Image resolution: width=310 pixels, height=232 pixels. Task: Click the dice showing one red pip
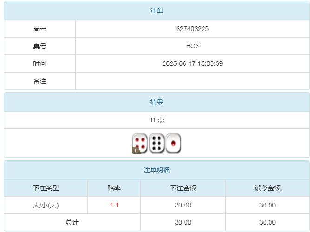coord(173,143)
